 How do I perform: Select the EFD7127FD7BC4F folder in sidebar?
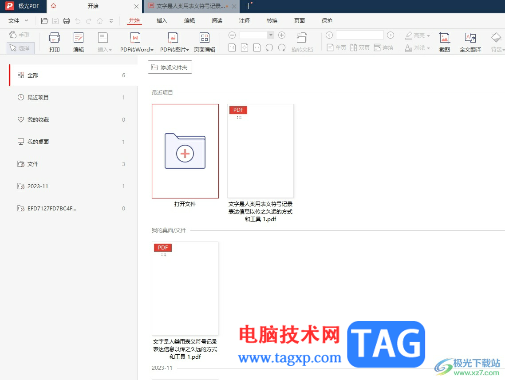pos(73,209)
